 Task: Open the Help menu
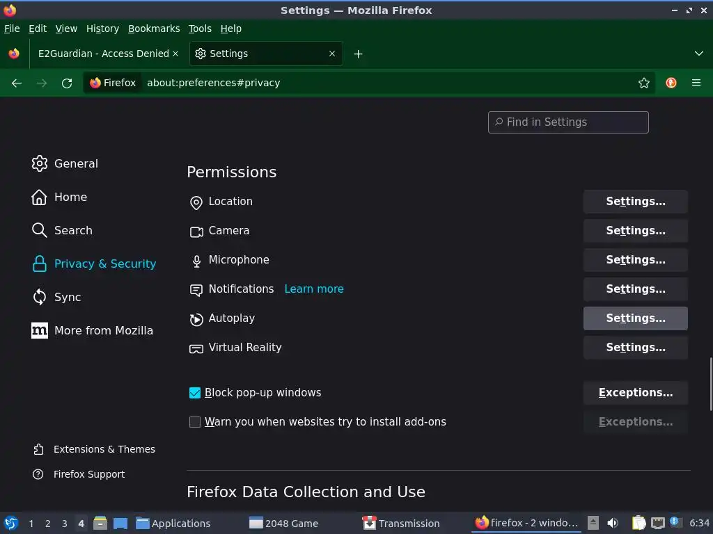(x=231, y=29)
